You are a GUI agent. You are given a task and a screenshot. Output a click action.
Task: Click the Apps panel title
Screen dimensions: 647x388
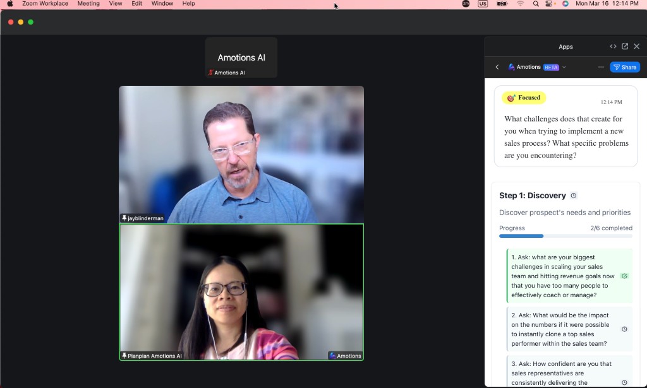[x=565, y=47]
